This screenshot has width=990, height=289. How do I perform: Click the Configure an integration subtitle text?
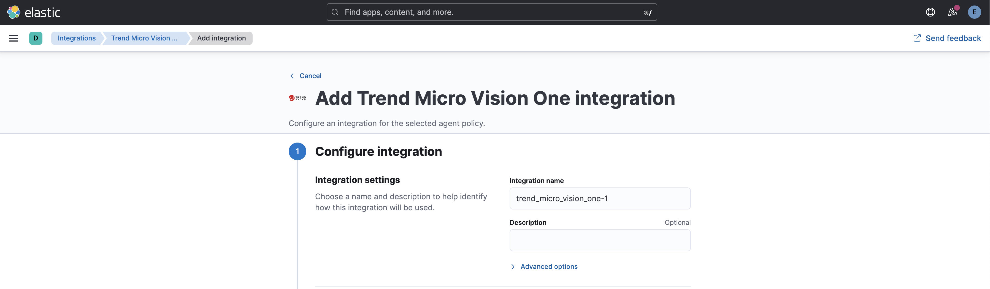click(387, 124)
